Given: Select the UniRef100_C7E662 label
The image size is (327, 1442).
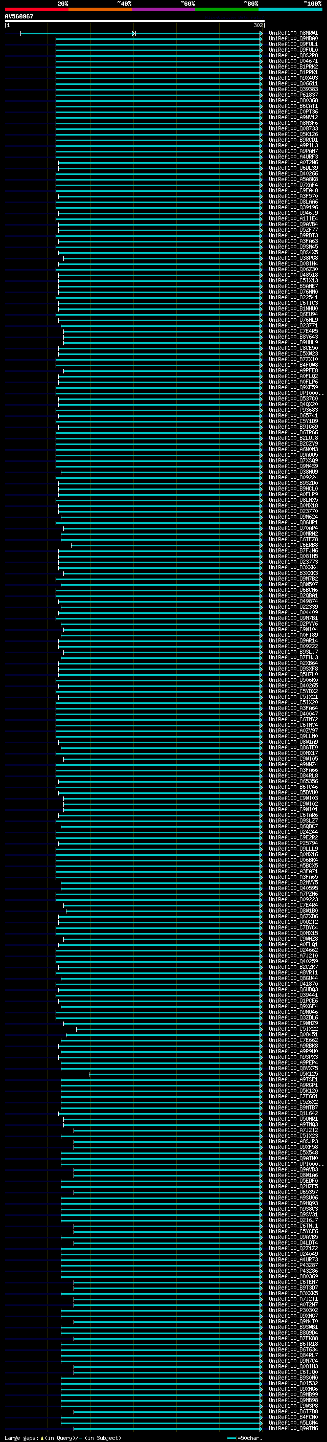Looking at the screenshot, I should tap(293, 1040).
